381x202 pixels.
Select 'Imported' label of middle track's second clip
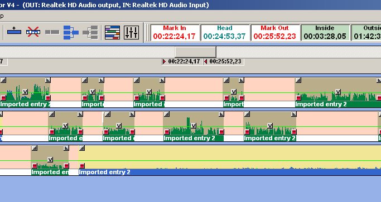(x=118, y=138)
